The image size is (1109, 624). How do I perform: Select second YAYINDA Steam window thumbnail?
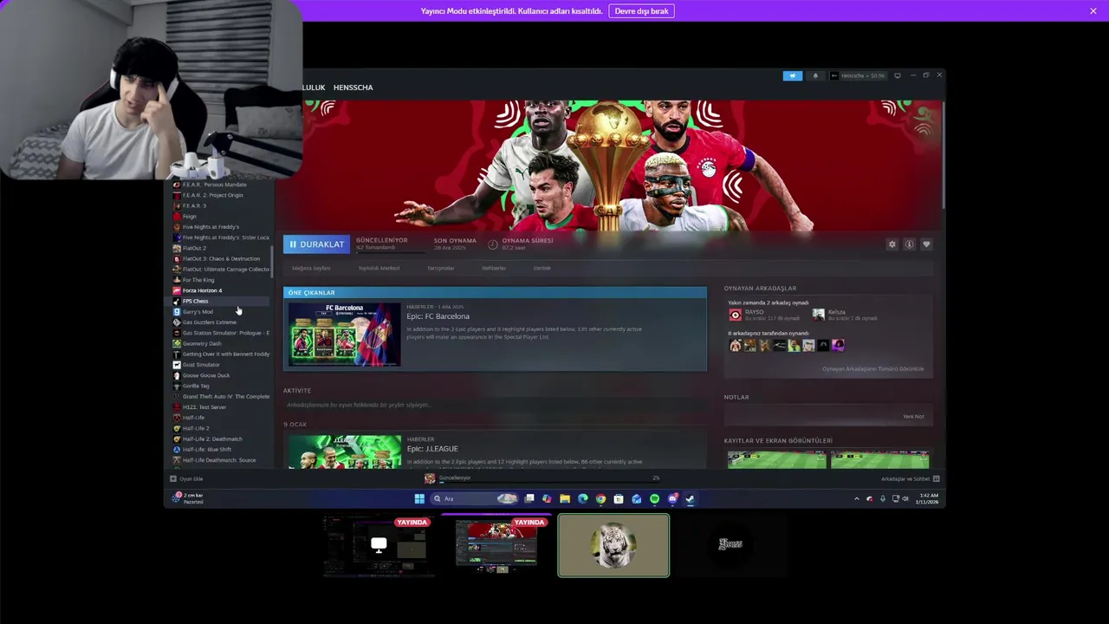(x=496, y=545)
